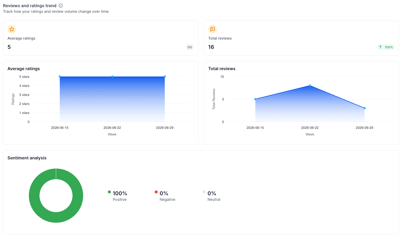Screen dimensions: 402x238
Task: Click the 0% value above Negative
Action: [164, 193]
